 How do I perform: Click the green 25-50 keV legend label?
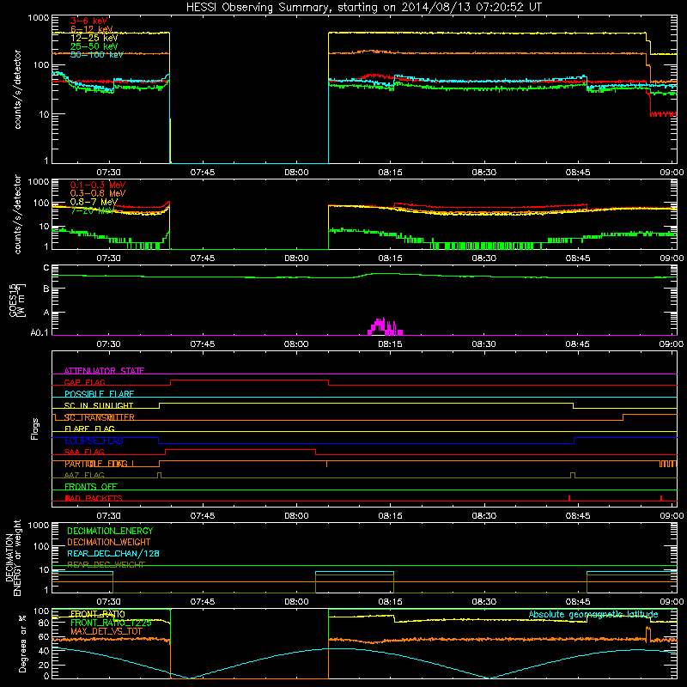click(x=94, y=46)
